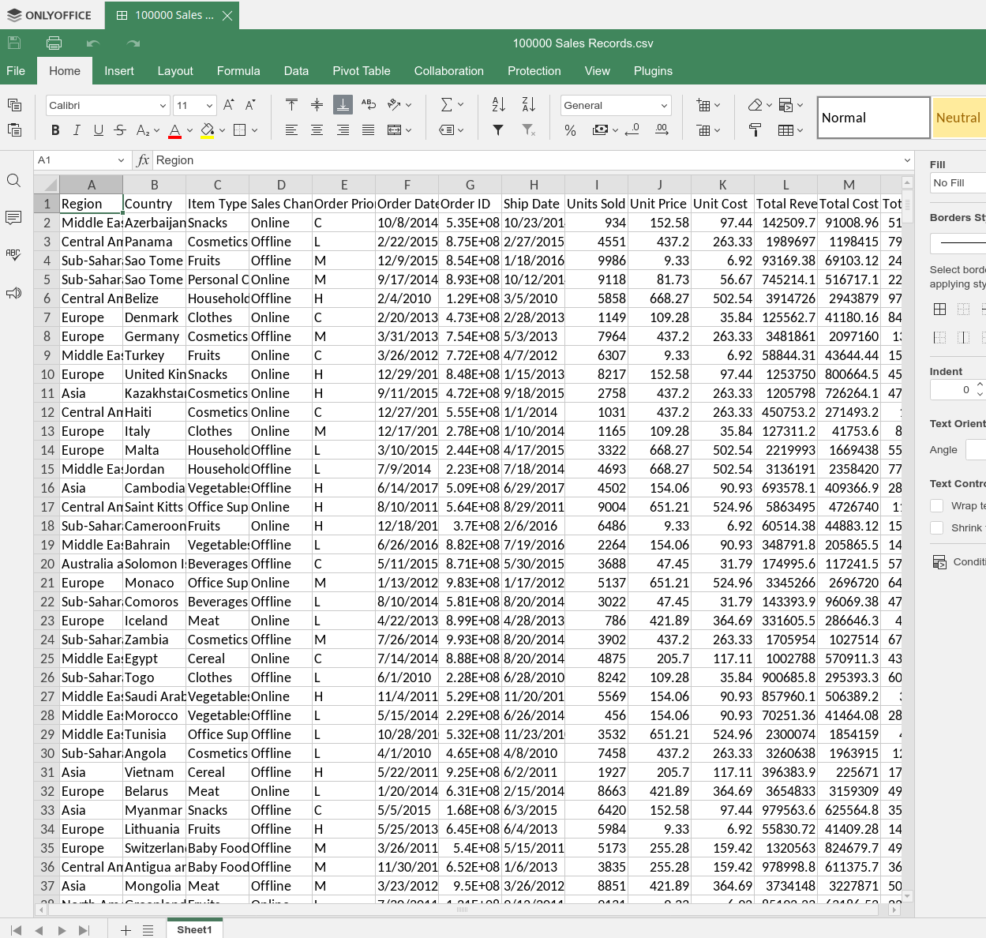Viewport: 986px width, 938px height.
Task: Select cell containing Azerbaijan
Action: [x=154, y=223]
